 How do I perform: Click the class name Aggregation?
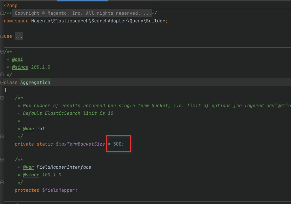click(x=35, y=83)
